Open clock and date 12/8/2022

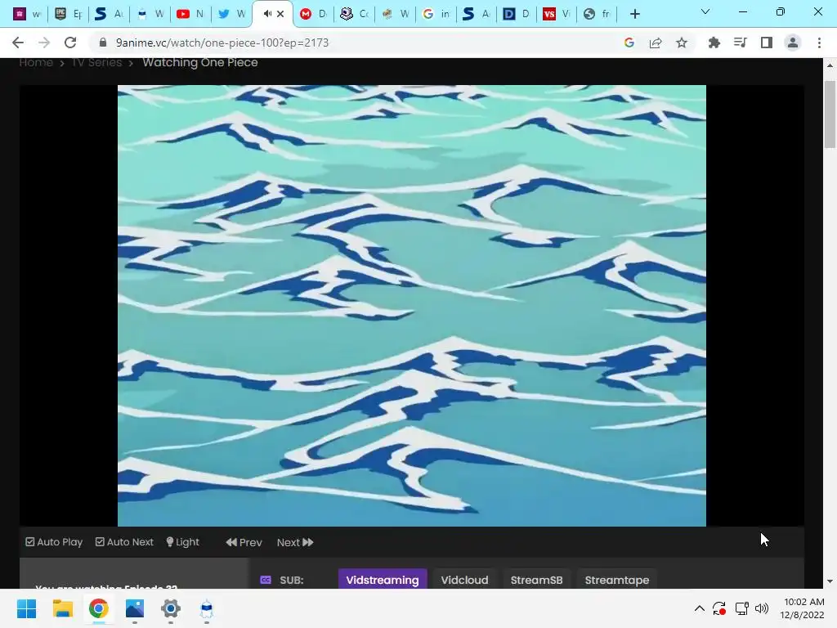point(802,608)
